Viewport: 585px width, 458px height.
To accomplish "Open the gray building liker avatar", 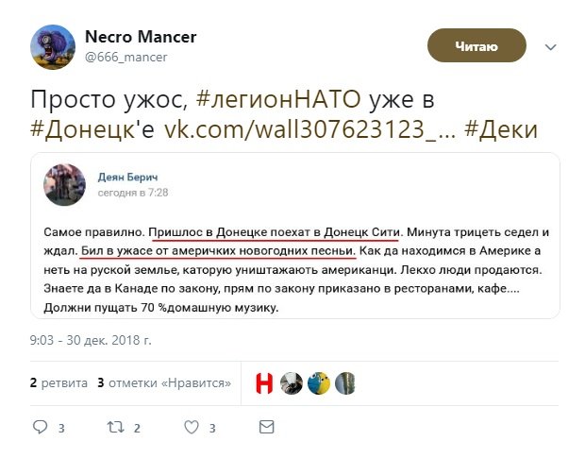I will pyautogui.click(x=345, y=383).
